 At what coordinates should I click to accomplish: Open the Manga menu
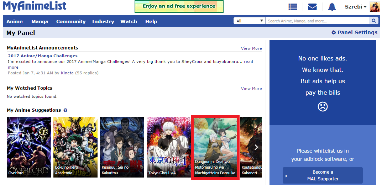pyautogui.click(x=40, y=21)
